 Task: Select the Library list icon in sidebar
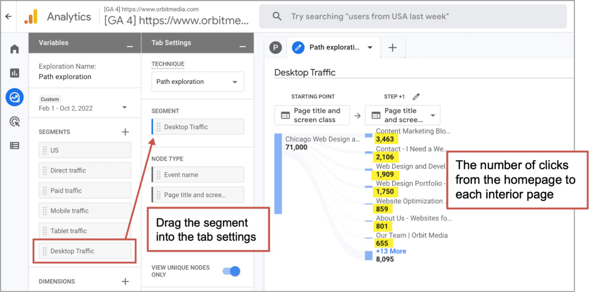pos(14,146)
